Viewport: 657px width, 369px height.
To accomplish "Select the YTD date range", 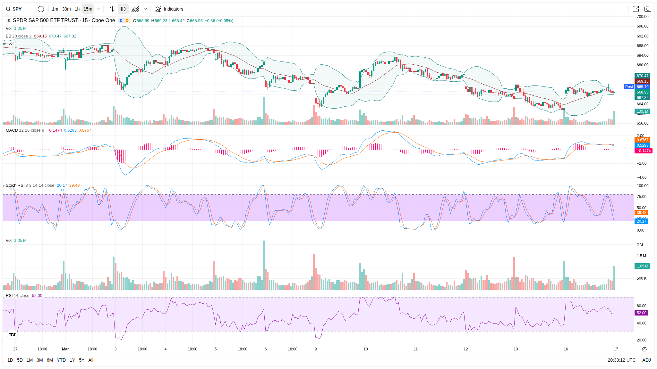I will [61, 360].
